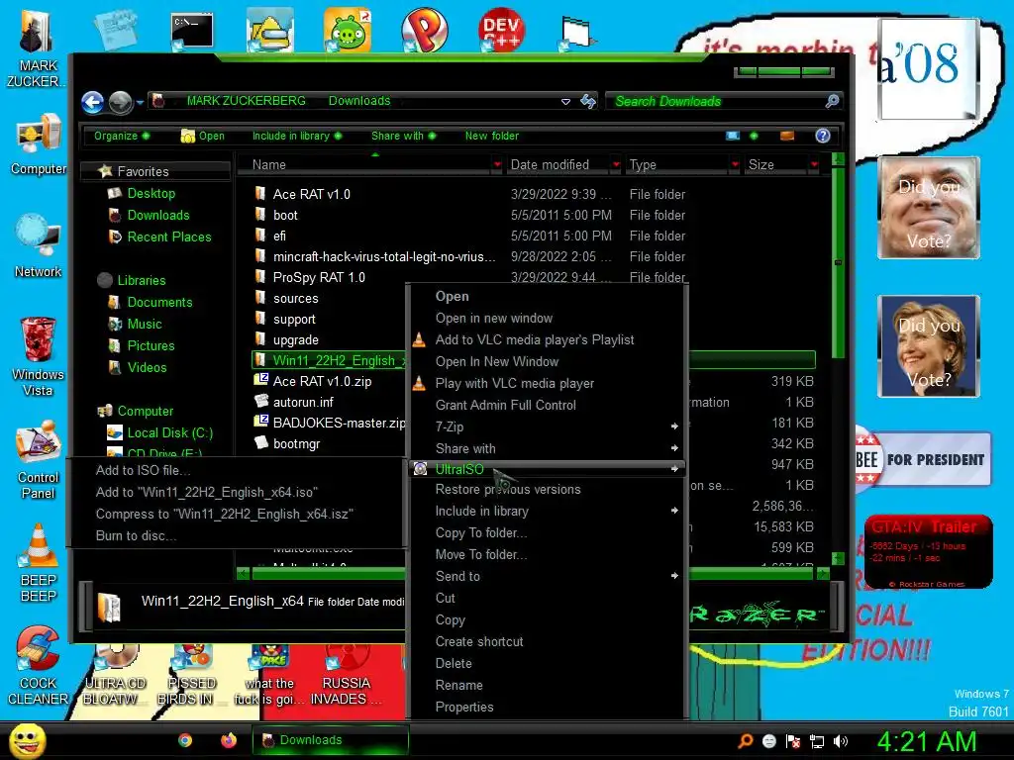Open Windows Vista recycle bin icon
The image size is (1014, 760).
point(38,356)
